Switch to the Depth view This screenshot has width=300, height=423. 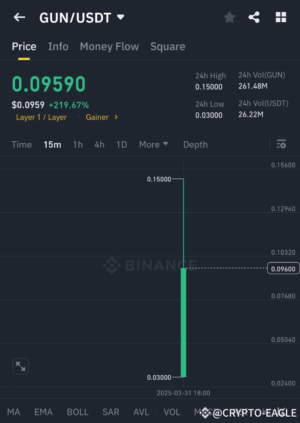195,144
